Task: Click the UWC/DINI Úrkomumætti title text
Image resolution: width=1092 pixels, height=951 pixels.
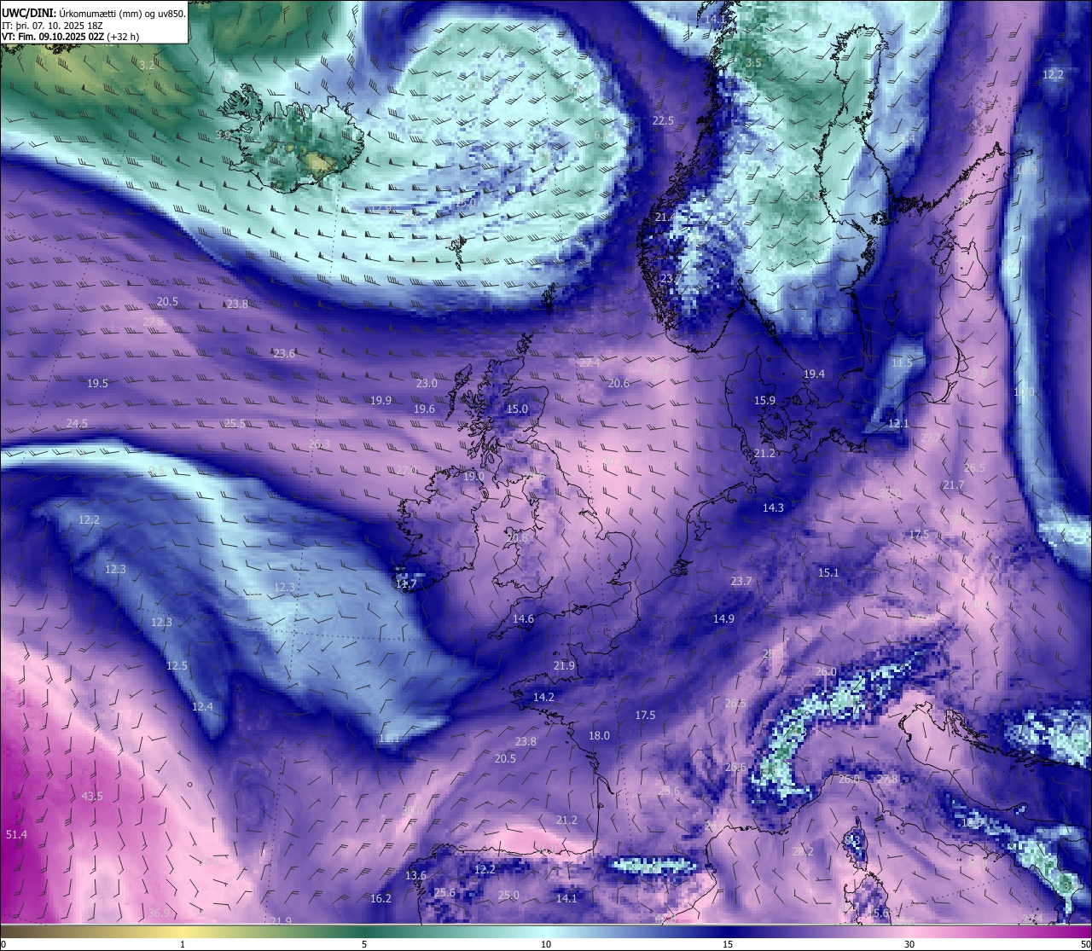Action: click(x=93, y=13)
